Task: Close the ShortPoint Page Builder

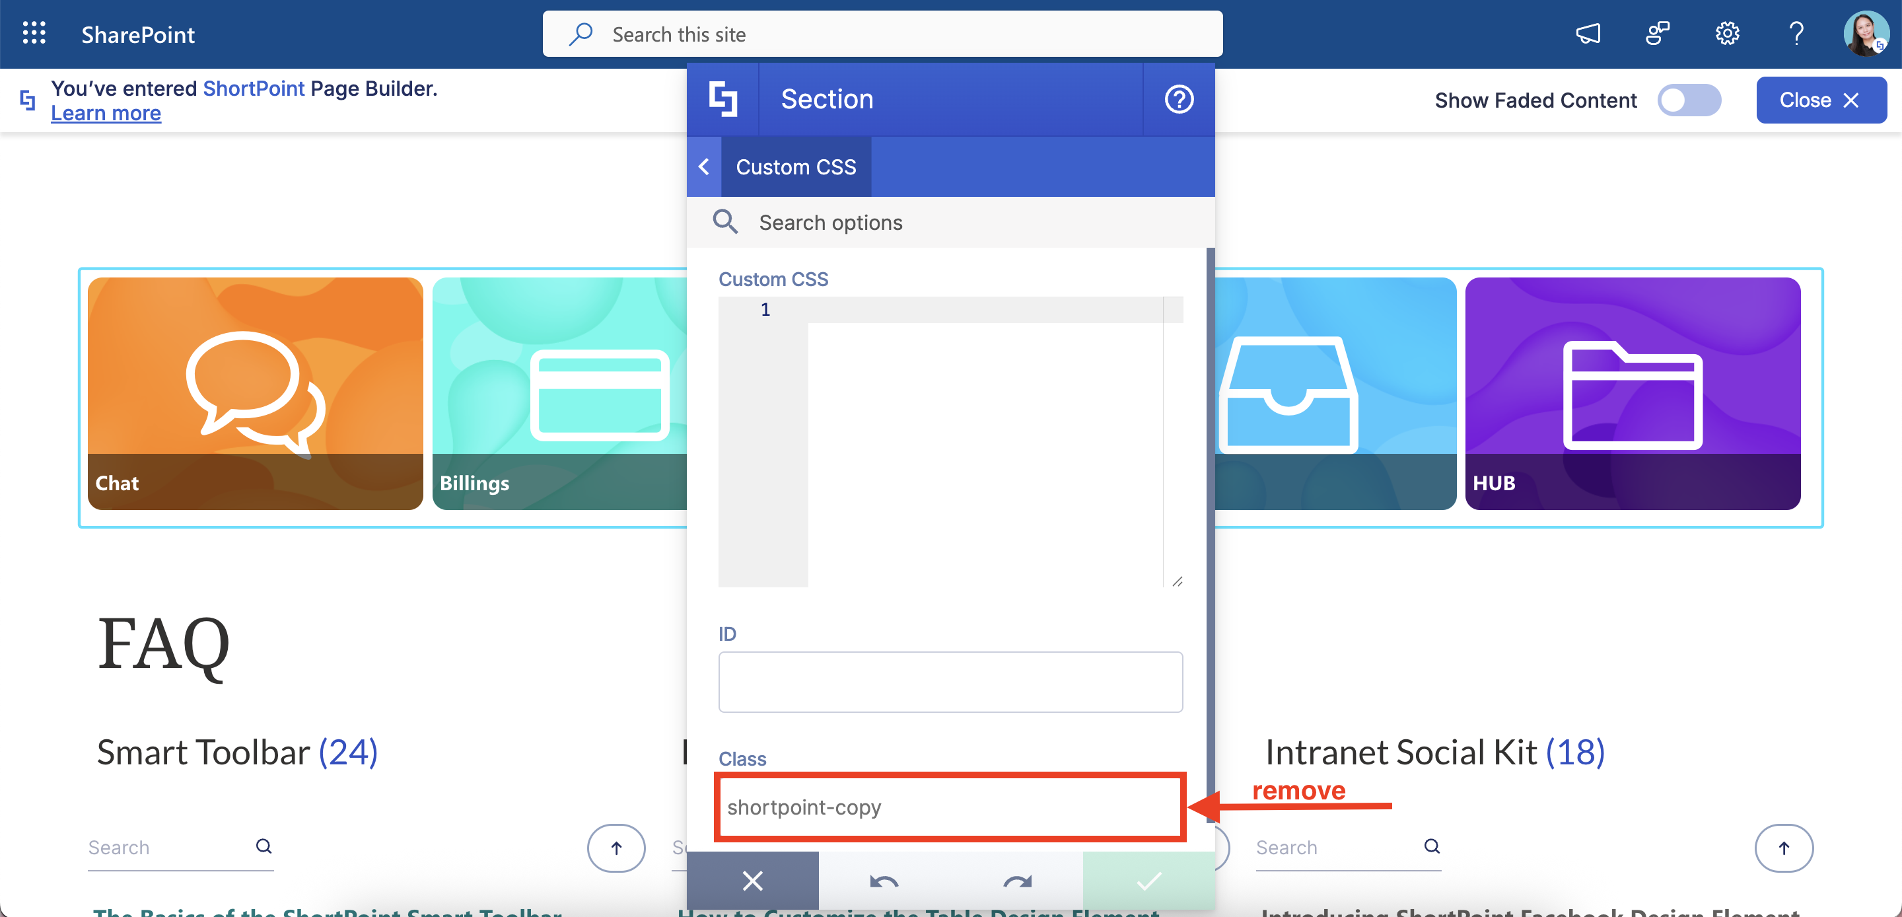Action: (1820, 100)
